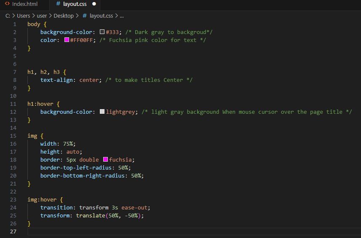This screenshot has height=238, width=361.
Task: Click the 'img' selector on line 15
Action: tap(32, 136)
